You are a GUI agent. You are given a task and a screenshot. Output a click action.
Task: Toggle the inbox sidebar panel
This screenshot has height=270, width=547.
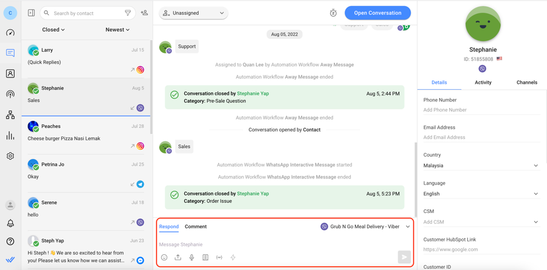(x=32, y=13)
